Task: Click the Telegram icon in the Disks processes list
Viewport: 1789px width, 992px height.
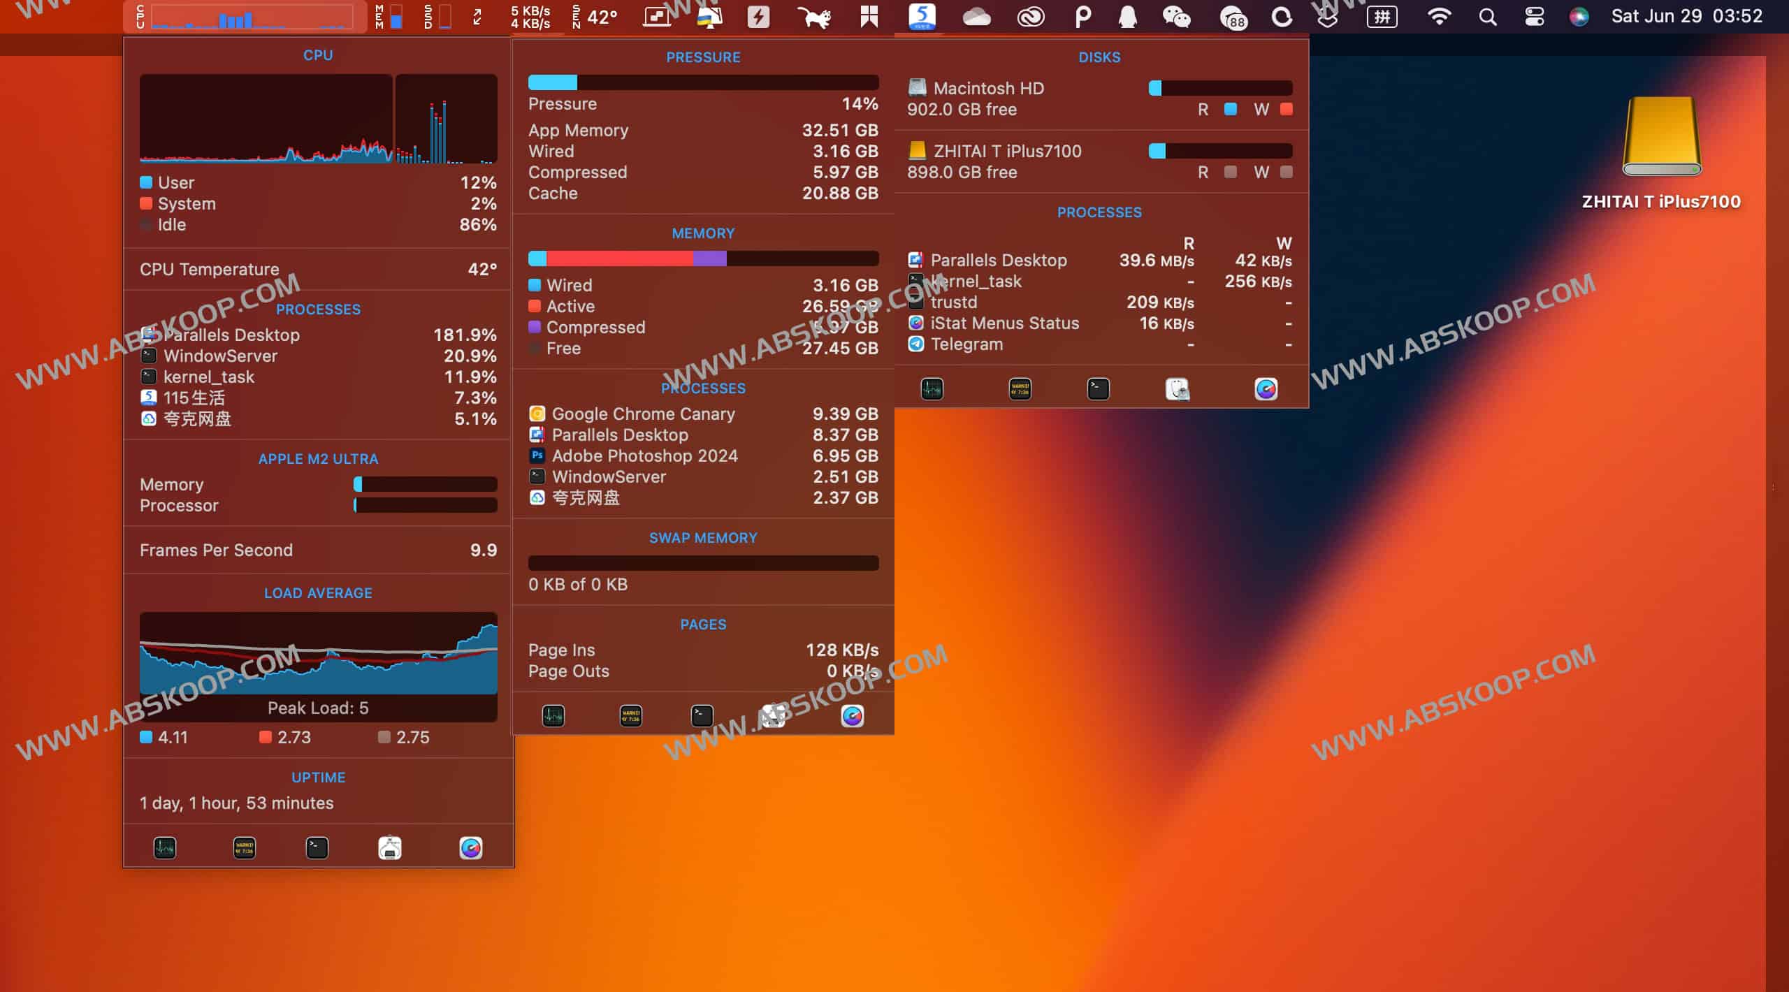Action: [x=916, y=344]
